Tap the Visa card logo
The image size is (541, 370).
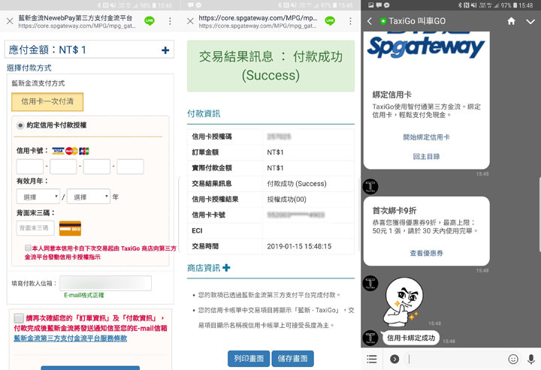tap(58, 151)
